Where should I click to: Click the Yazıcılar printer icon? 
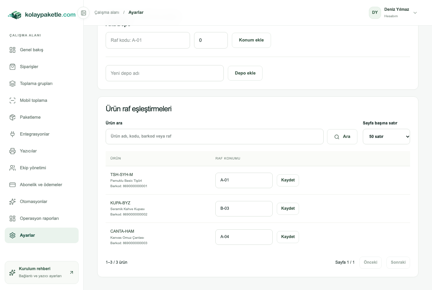coord(12,151)
